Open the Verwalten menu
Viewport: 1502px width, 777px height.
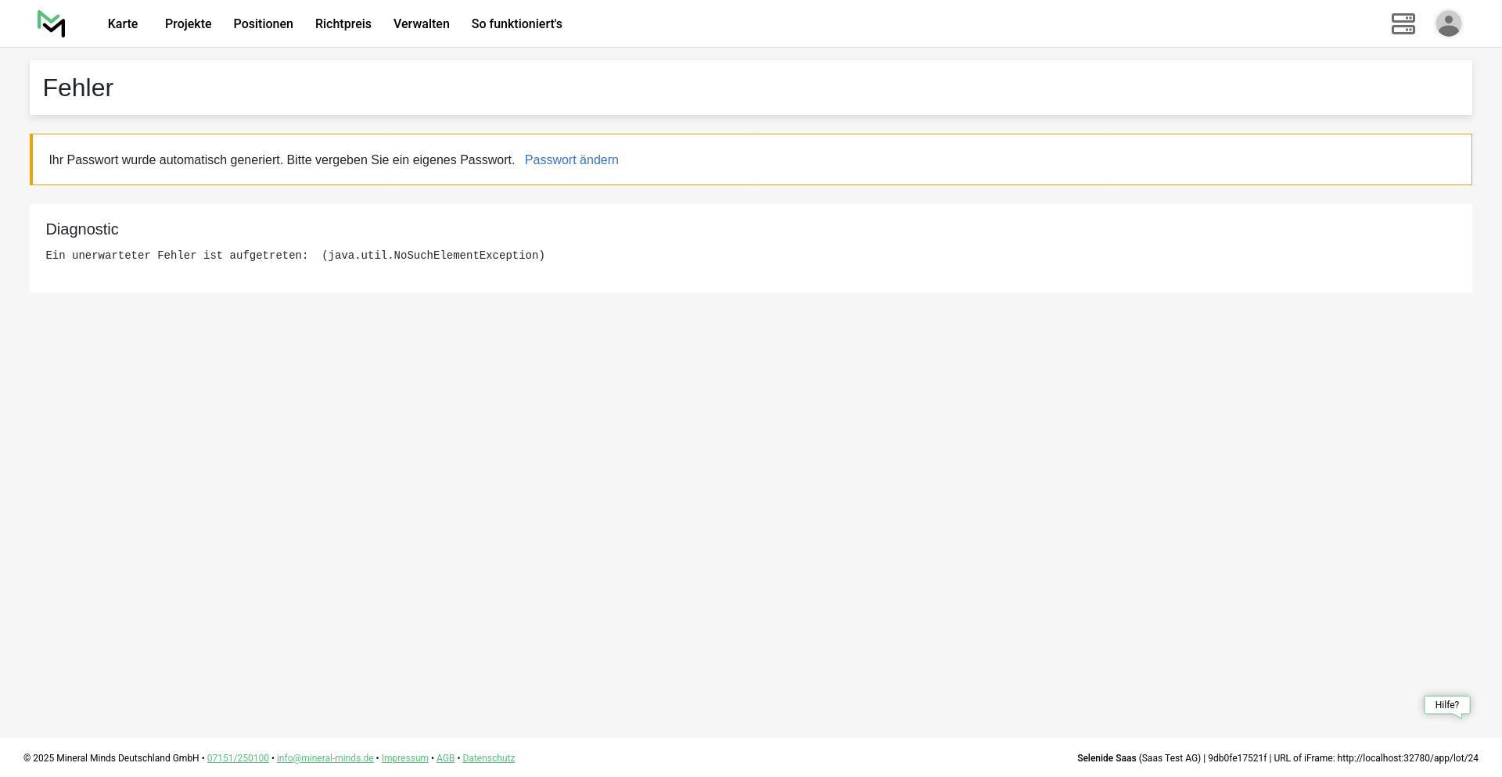[x=421, y=24]
